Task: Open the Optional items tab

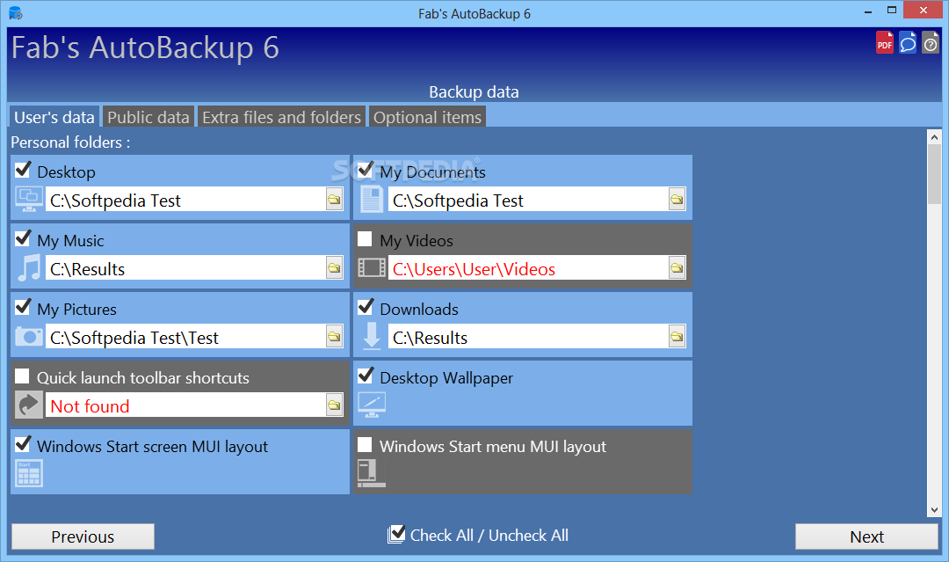Action: tap(427, 117)
